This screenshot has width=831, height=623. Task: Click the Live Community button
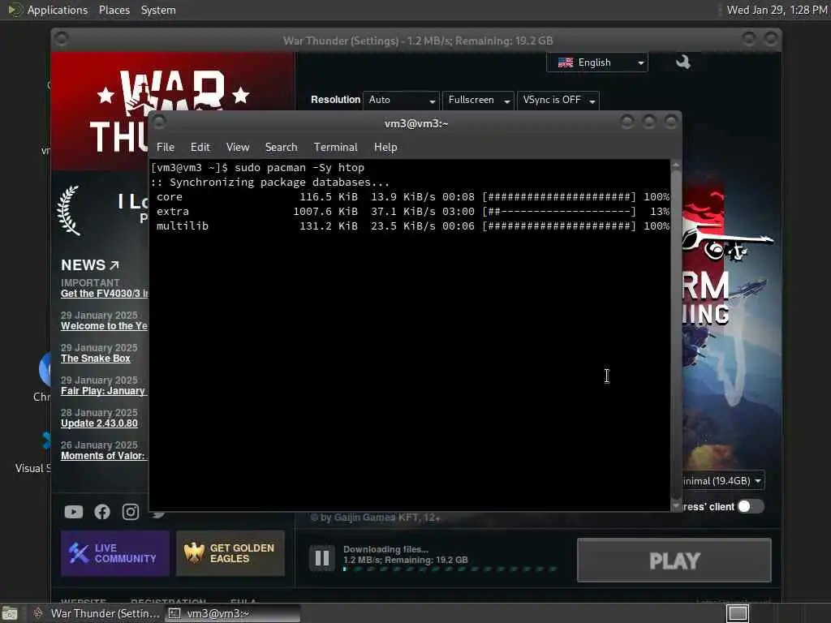point(115,553)
